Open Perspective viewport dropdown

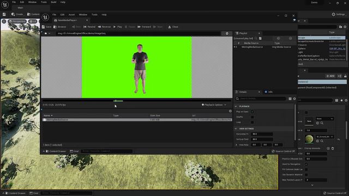pyautogui.click(x=17, y=21)
